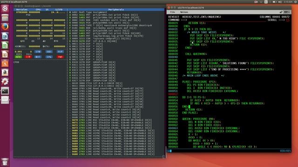Open System Settings from the dock
298x167 pixels.
(5, 82)
